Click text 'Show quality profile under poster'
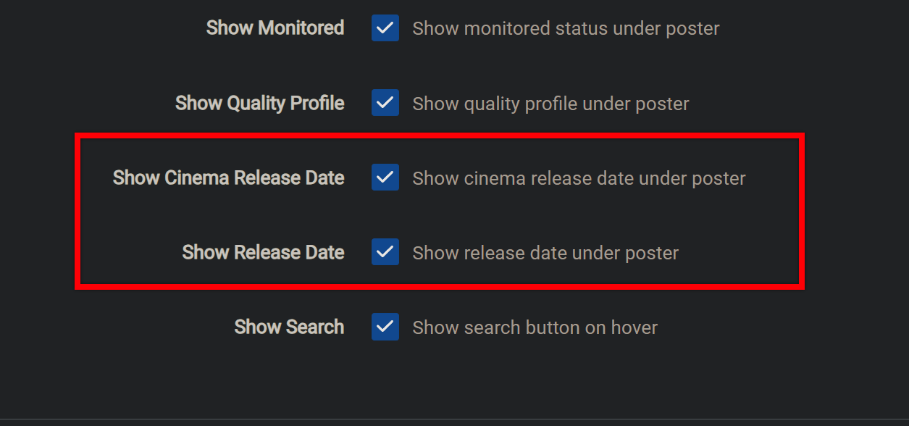Image resolution: width=909 pixels, height=426 pixels. pyautogui.click(x=550, y=104)
